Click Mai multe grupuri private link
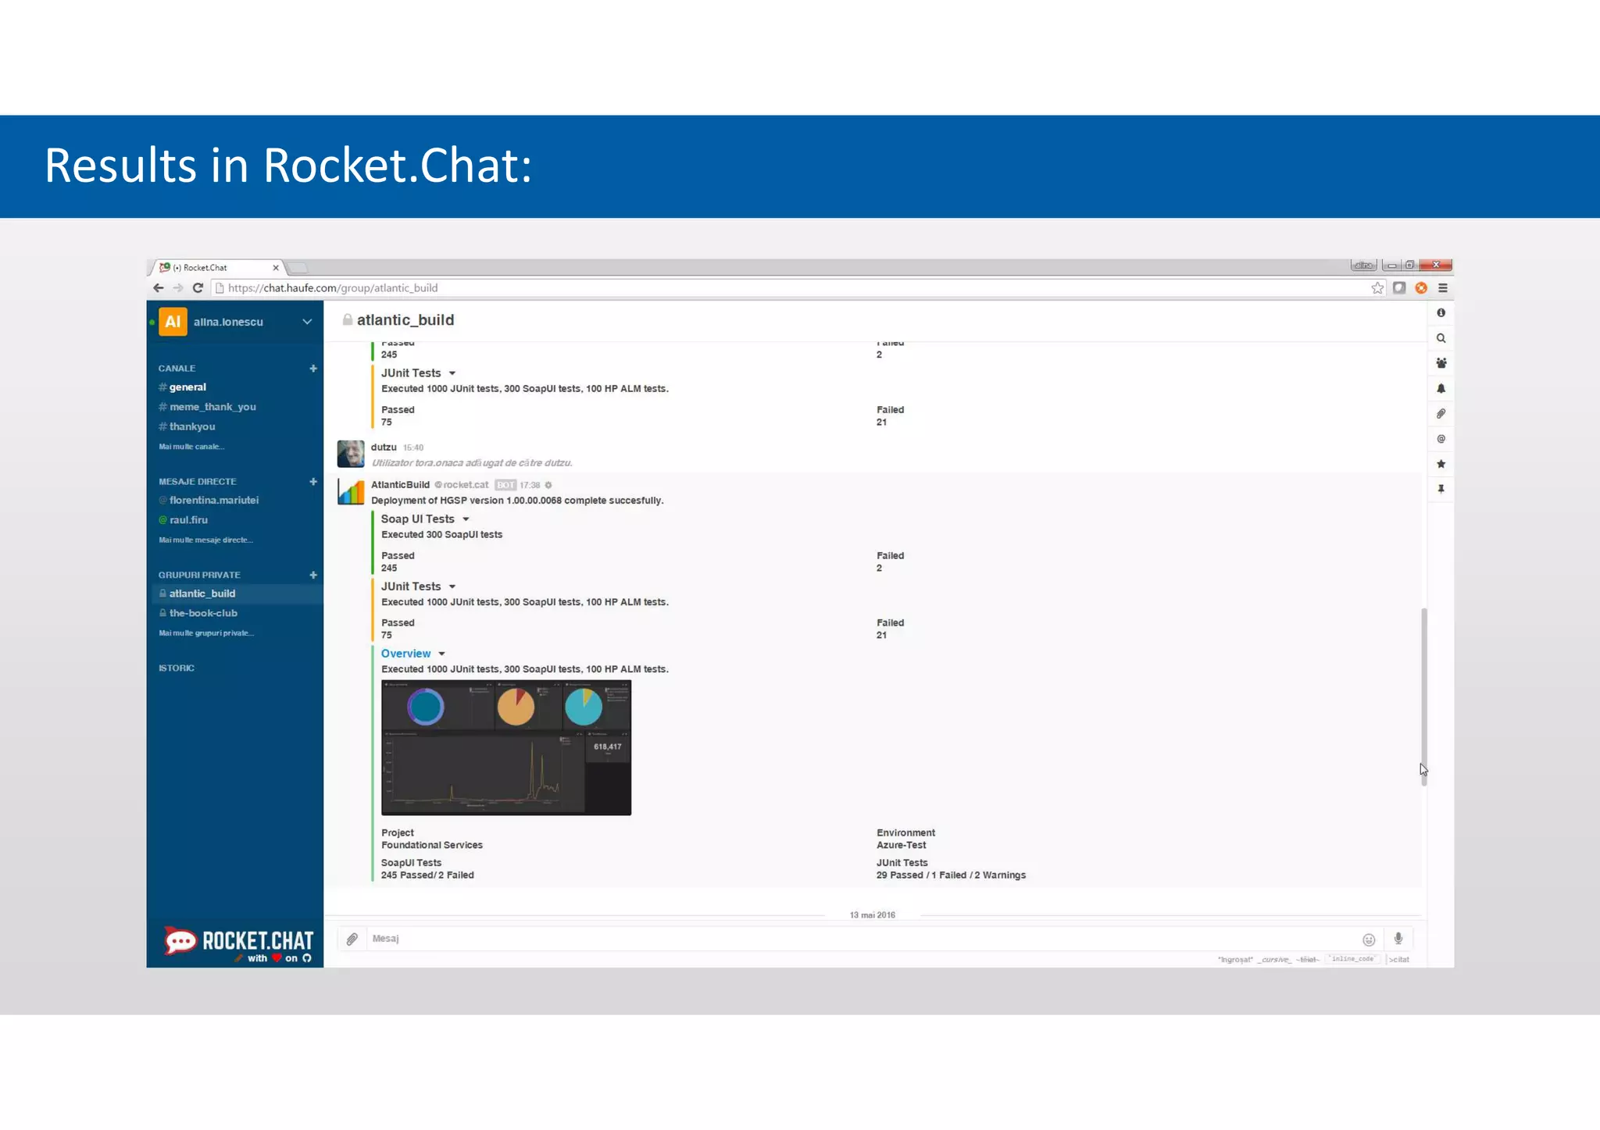 pyautogui.click(x=205, y=633)
